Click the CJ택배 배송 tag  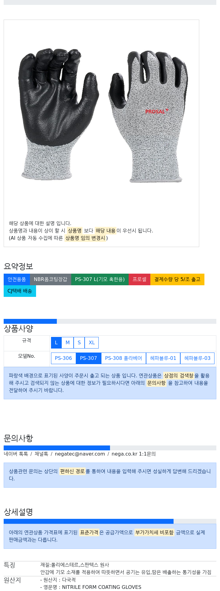20,291
